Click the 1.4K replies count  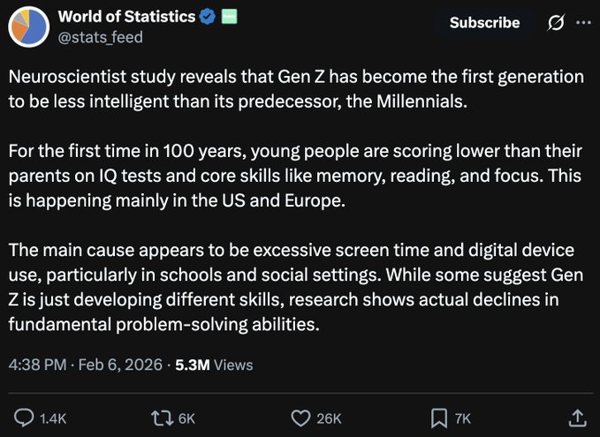coord(52,417)
